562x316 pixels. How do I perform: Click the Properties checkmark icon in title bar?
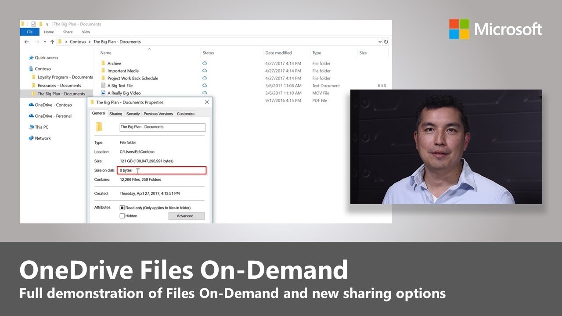click(33, 24)
